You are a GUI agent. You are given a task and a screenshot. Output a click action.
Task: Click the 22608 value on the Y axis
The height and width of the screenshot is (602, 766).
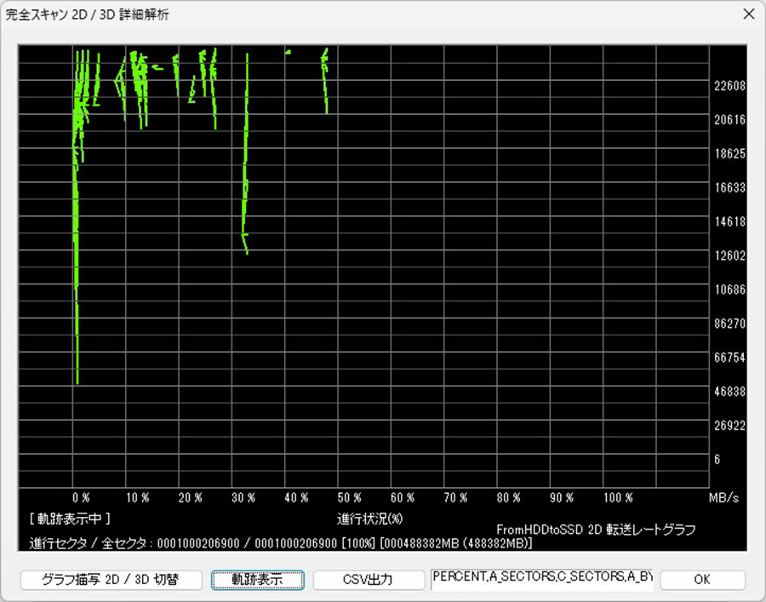coord(729,86)
